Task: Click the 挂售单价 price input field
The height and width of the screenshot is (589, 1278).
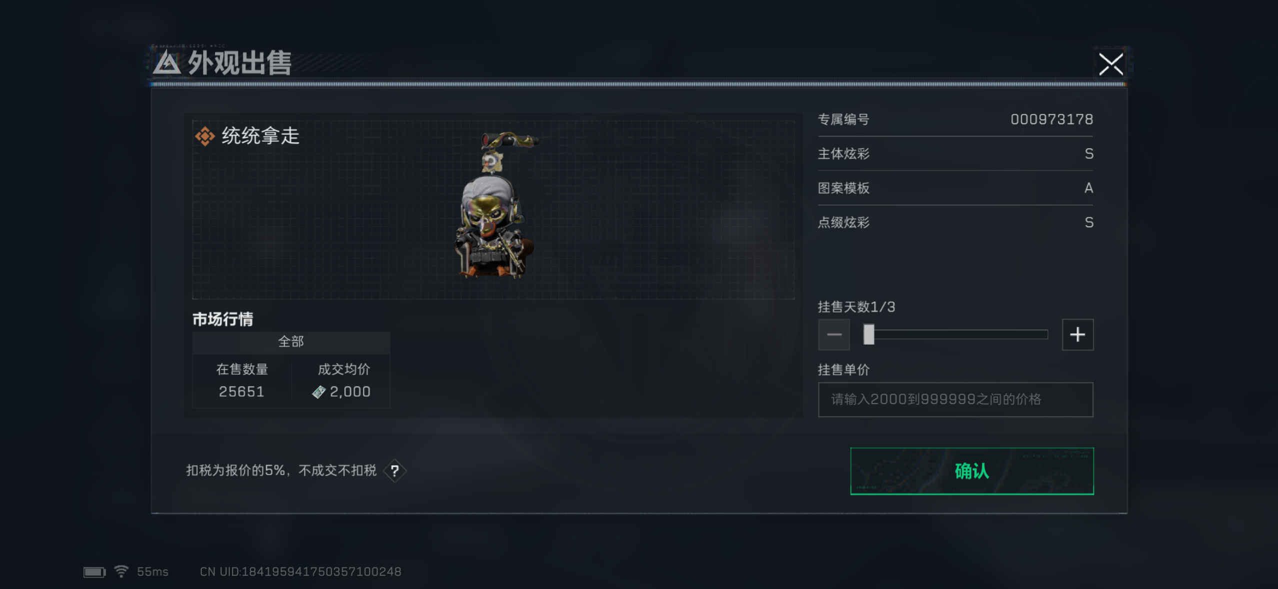Action: (955, 399)
